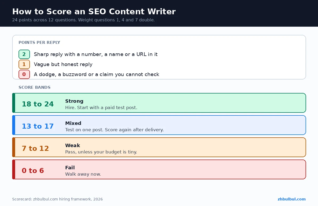Click the '7 to 12' score range
Screen dimensions: 318x206
click(x=35, y=148)
